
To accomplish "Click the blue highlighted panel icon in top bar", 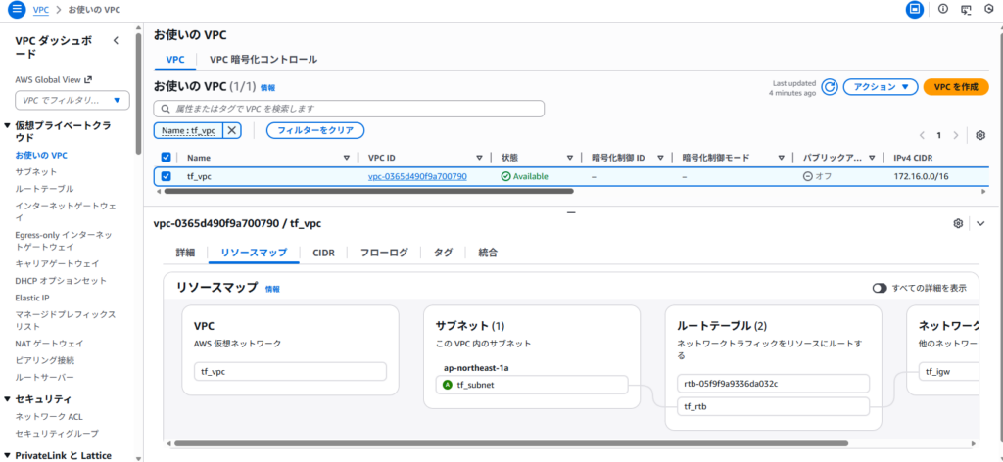I will [x=915, y=9].
